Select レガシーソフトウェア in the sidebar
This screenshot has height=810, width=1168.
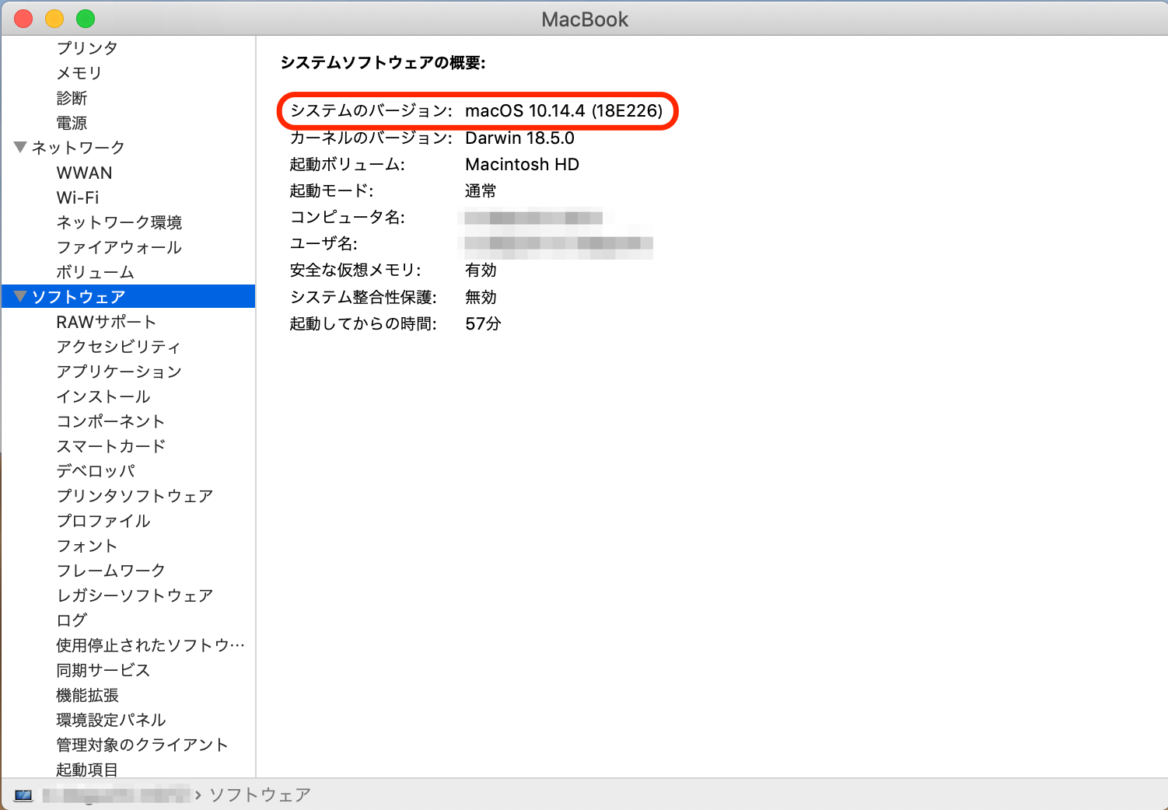135,595
